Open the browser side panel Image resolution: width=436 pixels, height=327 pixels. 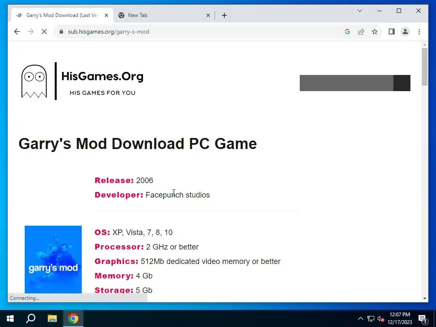tap(392, 32)
